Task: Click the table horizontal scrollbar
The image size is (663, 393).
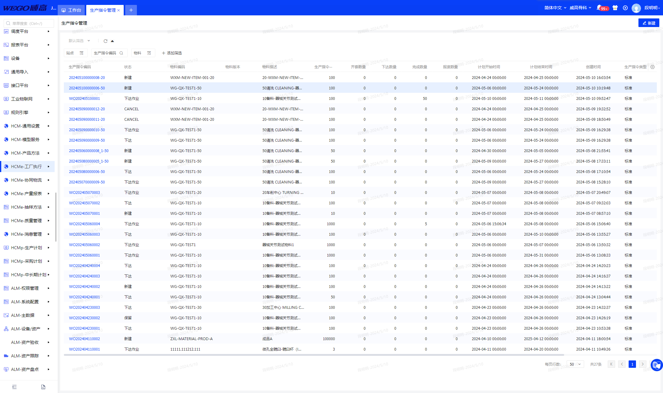Action: click(x=314, y=355)
